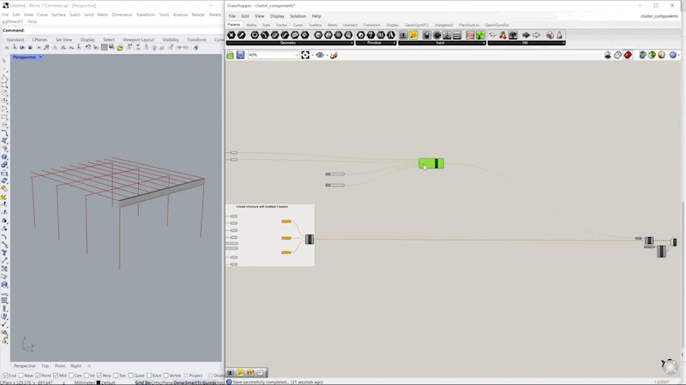Click blue globe icon on canvas toolbar
This screenshot has height=385, width=686.
pyautogui.click(x=673, y=55)
